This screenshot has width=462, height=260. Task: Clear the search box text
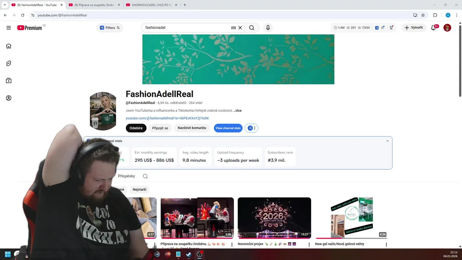point(240,27)
